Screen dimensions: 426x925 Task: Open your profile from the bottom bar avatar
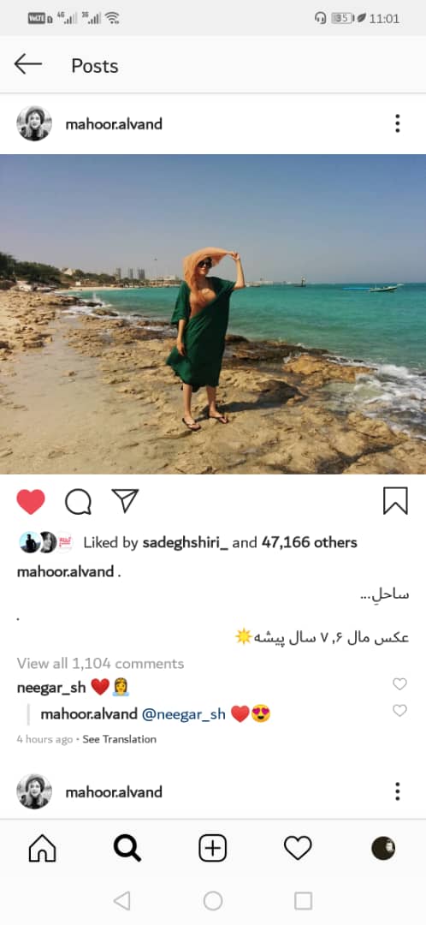(x=383, y=848)
